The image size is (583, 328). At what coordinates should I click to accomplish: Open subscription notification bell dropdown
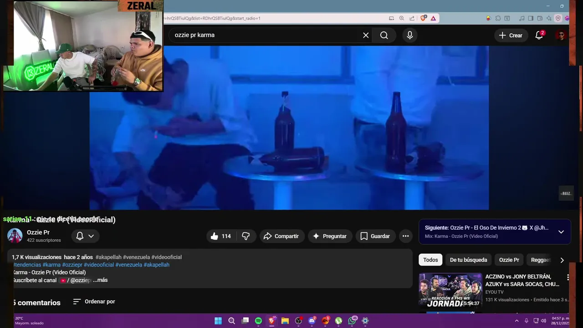pyautogui.click(x=85, y=236)
